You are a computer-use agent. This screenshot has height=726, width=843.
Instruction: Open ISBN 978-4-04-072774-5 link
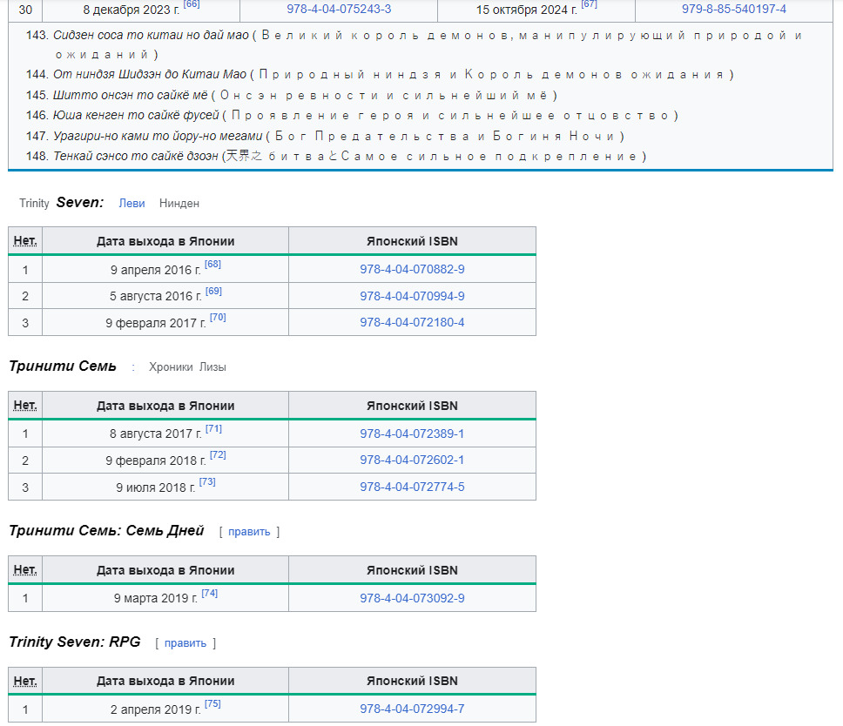tap(412, 487)
